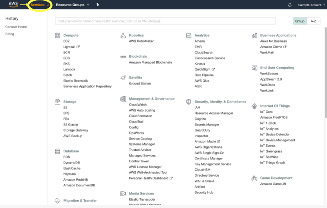The width and height of the screenshot is (327, 208).
Task: Open the S3 service
Action: tap(65, 107)
